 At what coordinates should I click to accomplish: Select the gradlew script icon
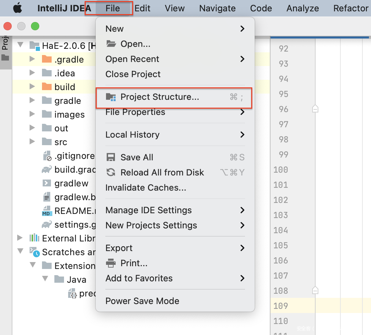(46, 183)
